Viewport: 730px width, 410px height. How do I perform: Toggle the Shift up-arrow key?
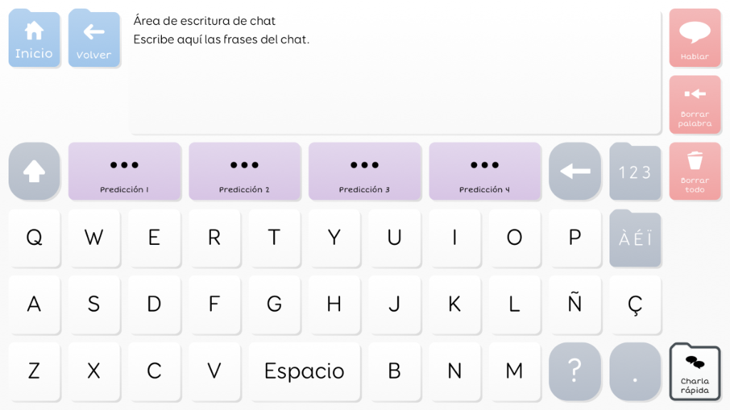34,172
